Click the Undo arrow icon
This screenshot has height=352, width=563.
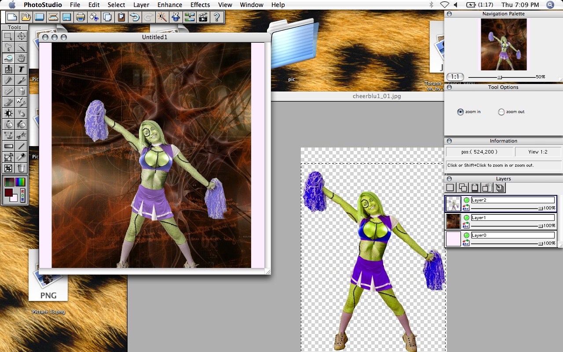pyautogui.click(x=135, y=17)
